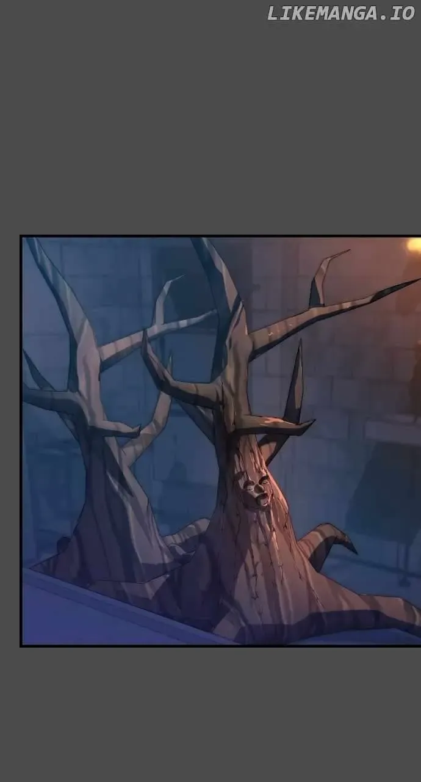This screenshot has height=782, width=421.
Task: Click the LIKEMANGA.IO watermark text
Action: tap(340, 13)
